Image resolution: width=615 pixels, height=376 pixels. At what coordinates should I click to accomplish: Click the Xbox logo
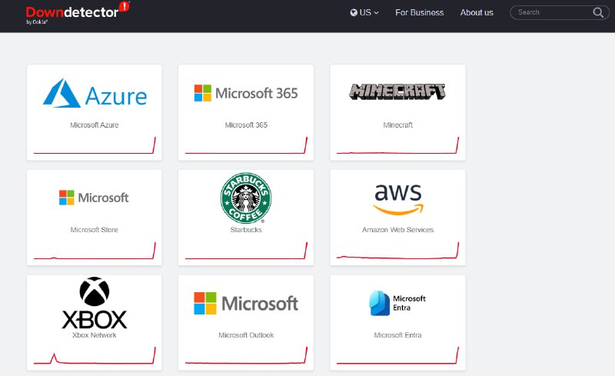95,303
